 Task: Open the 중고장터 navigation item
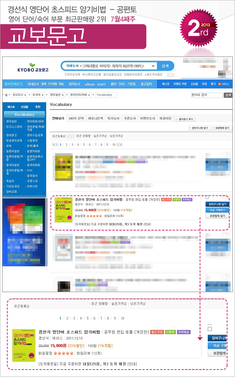146,84
